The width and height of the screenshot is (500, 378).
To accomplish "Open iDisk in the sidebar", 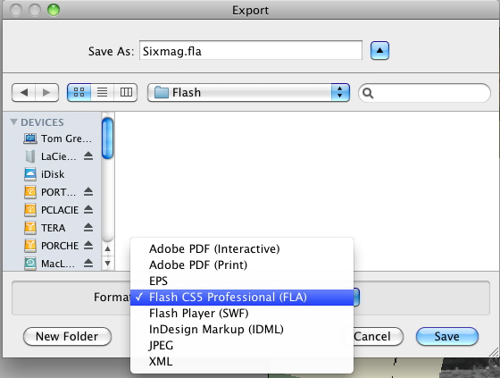I will point(53,174).
